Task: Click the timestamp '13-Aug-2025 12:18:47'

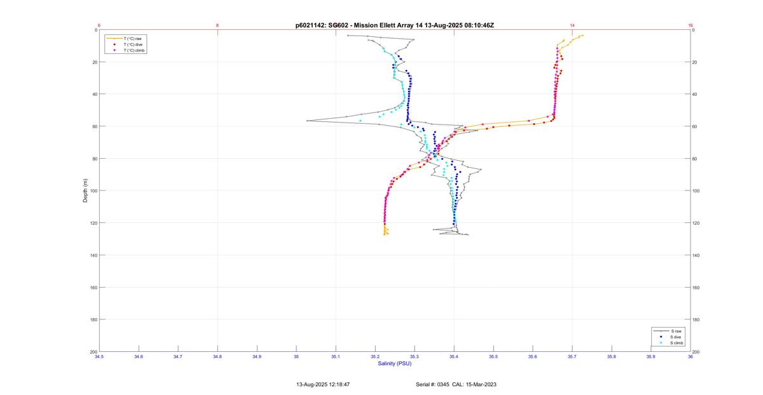Action: click(323, 385)
